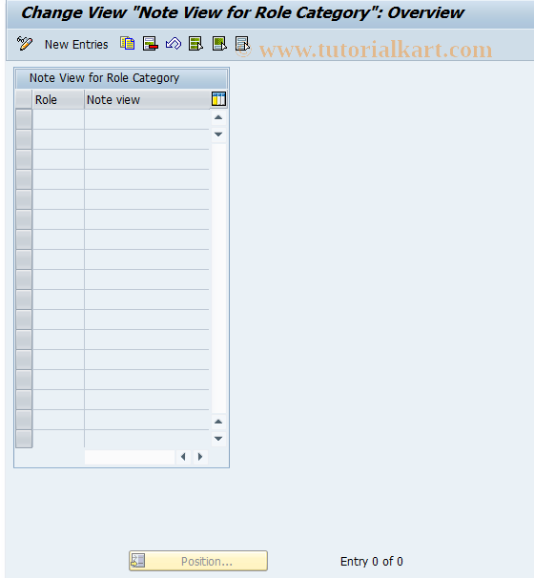Select the first table row selector
The image size is (534, 578).
(24, 119)
